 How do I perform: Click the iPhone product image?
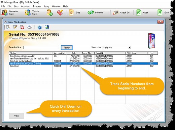(x=151, y=41)
